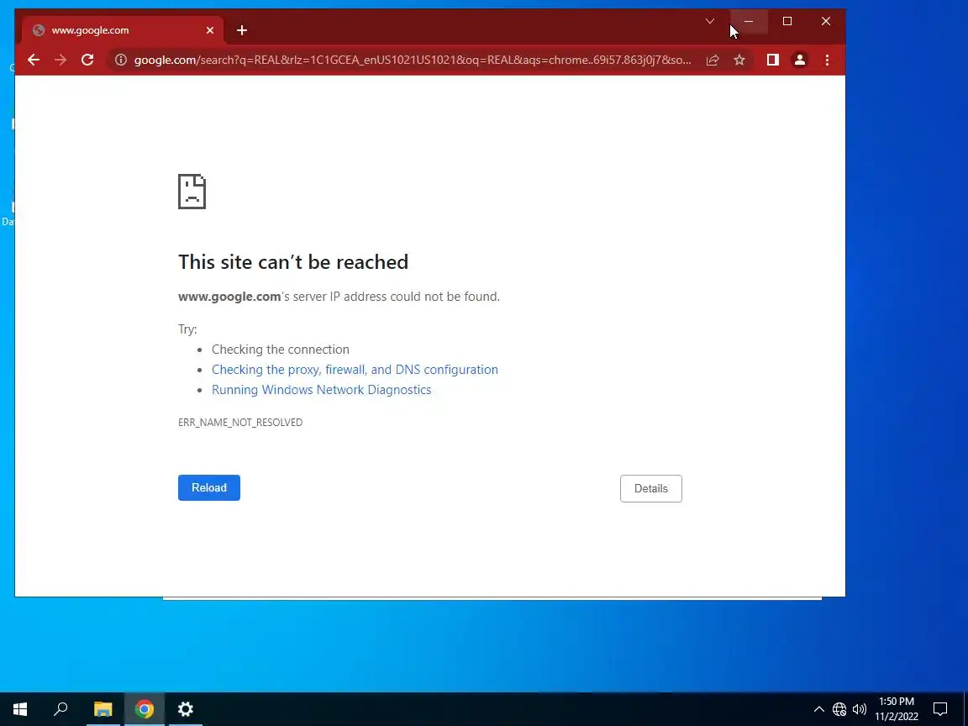The height and width of the screenshot is (726, 968).
Task: Click the sad page error icon
Action: (192, 192)
